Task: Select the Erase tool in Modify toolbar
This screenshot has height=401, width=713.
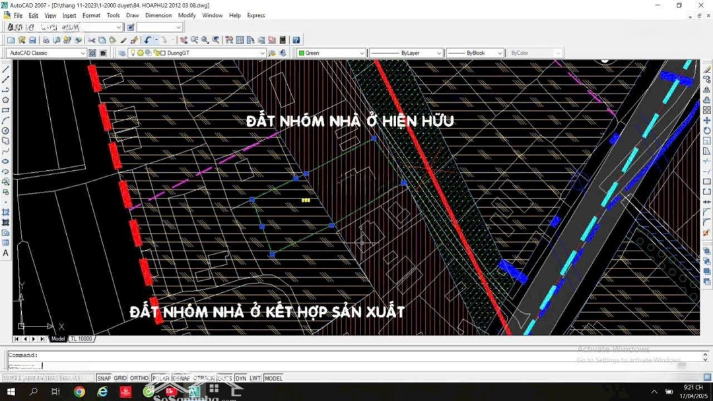Action: point(707,69)
